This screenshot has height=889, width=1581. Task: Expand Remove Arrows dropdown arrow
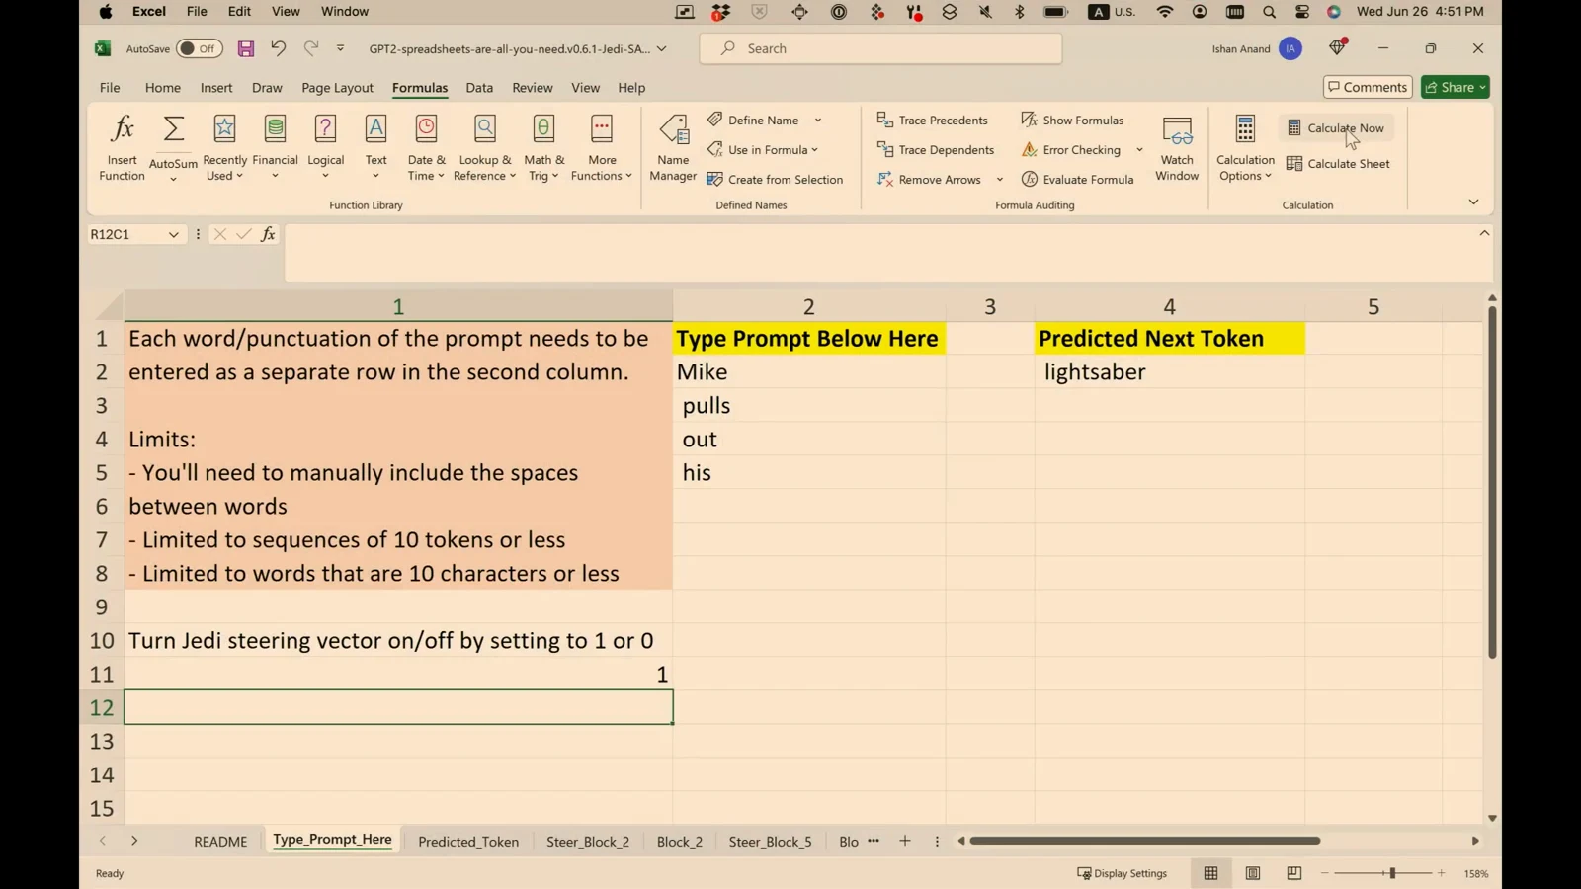(x=999, y=179)
